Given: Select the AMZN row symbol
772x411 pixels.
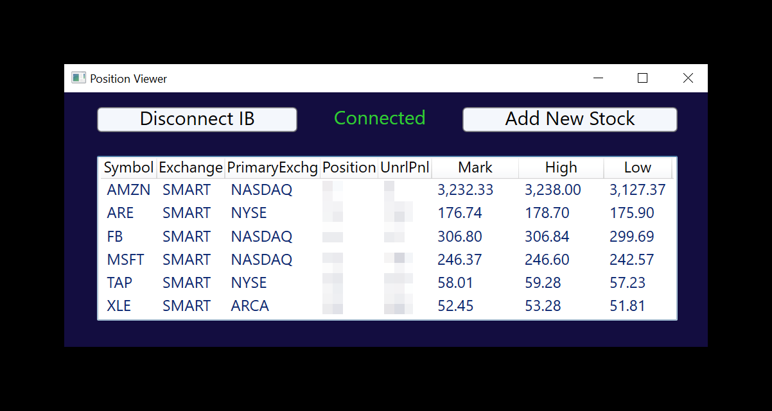Looking at the screenshot, I should coord(128,190).
